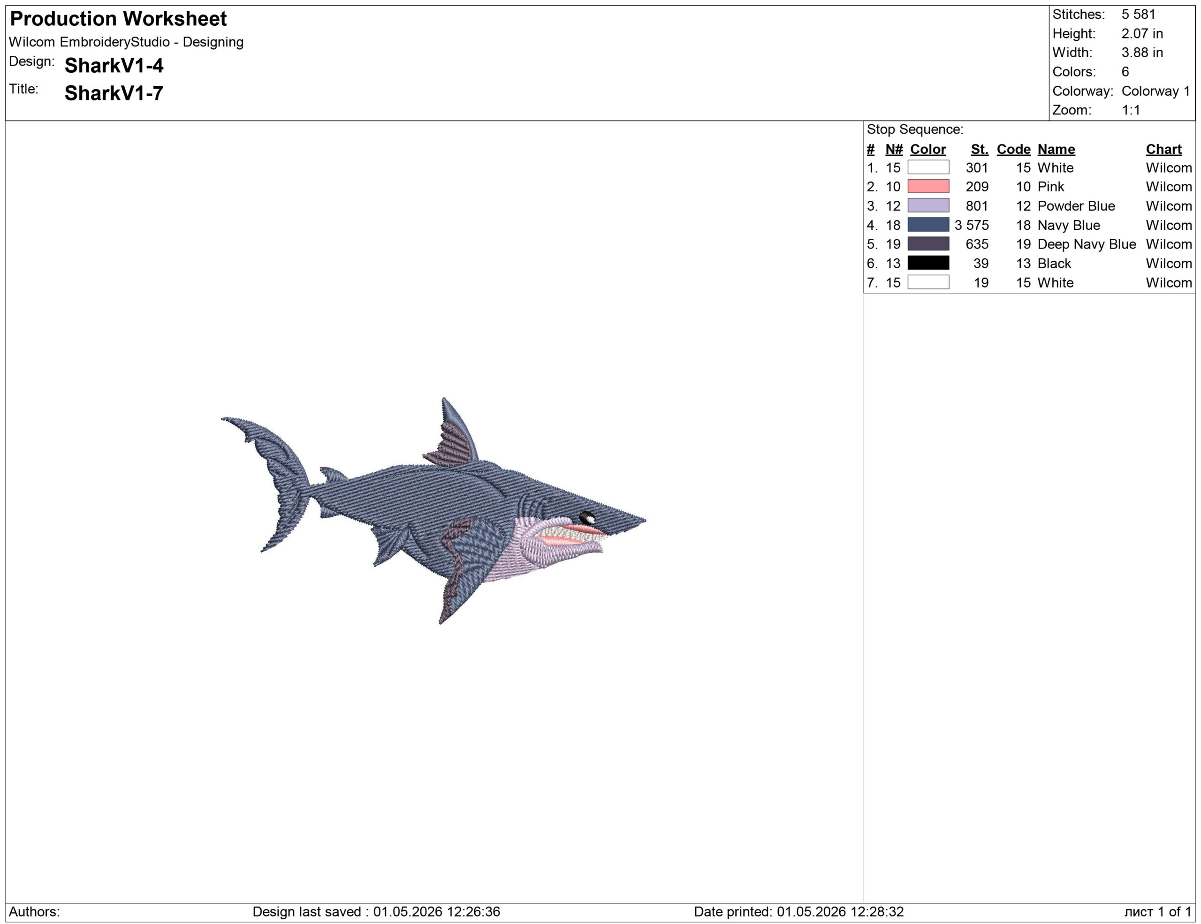
Task: Click the Stop Sequence label
Action: pyautogui.click(x=915, y=129)
